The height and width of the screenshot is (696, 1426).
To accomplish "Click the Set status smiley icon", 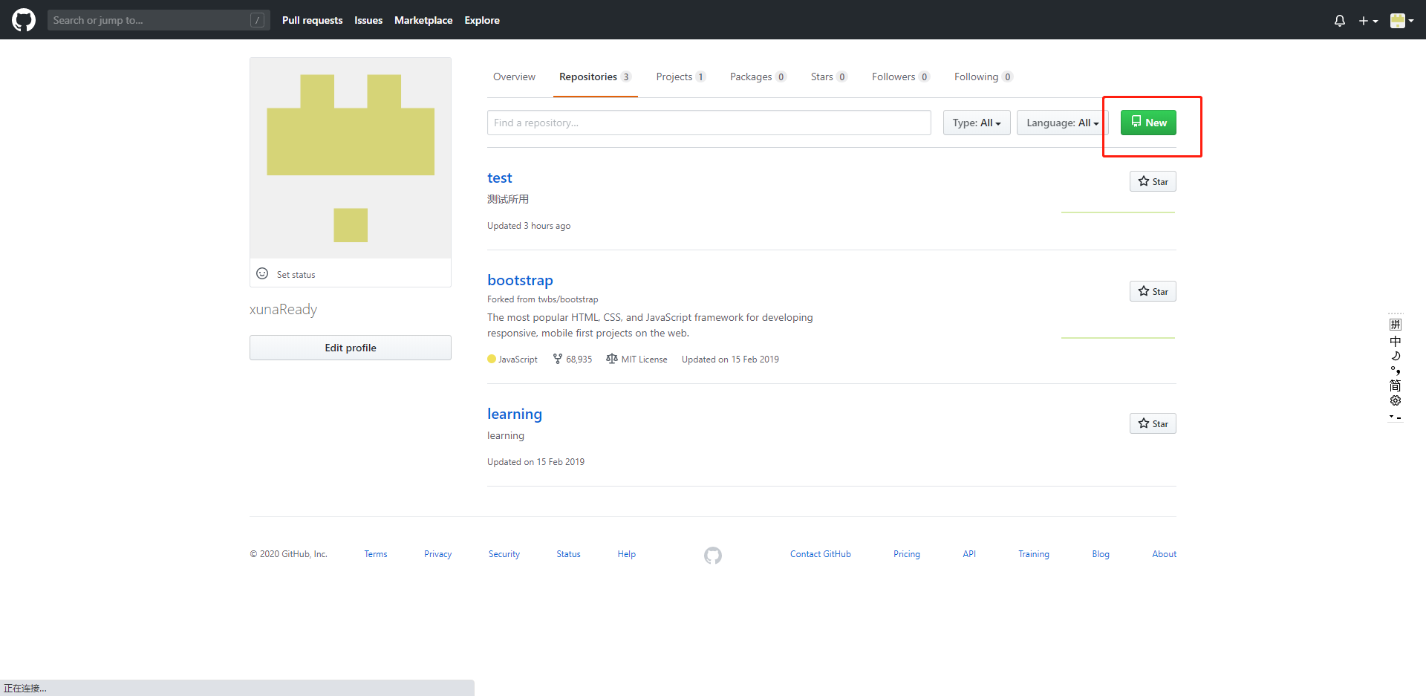I will (262, 273).
